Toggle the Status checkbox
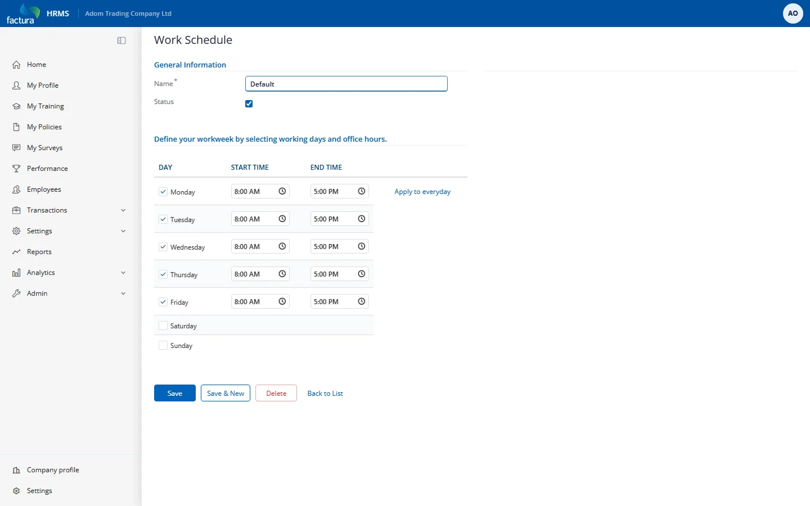 click(249, 103)
